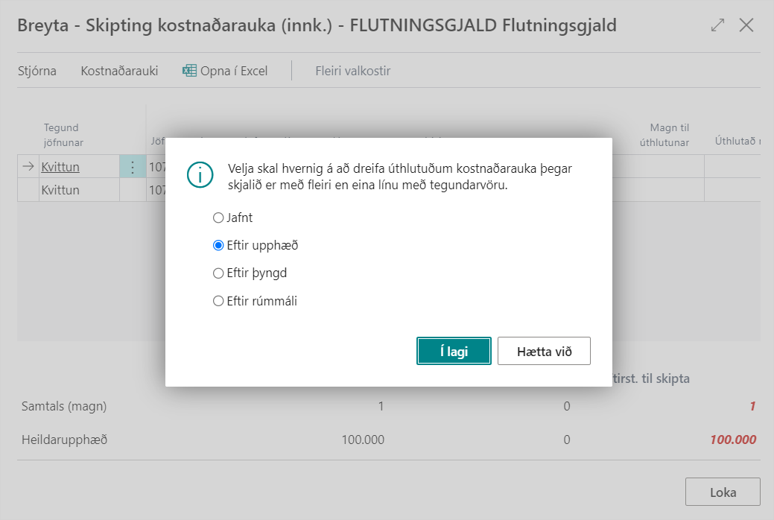The width and height of the screenshot is (774, 520).
Task: Open the three-dot row options menu
Action: 133,167
